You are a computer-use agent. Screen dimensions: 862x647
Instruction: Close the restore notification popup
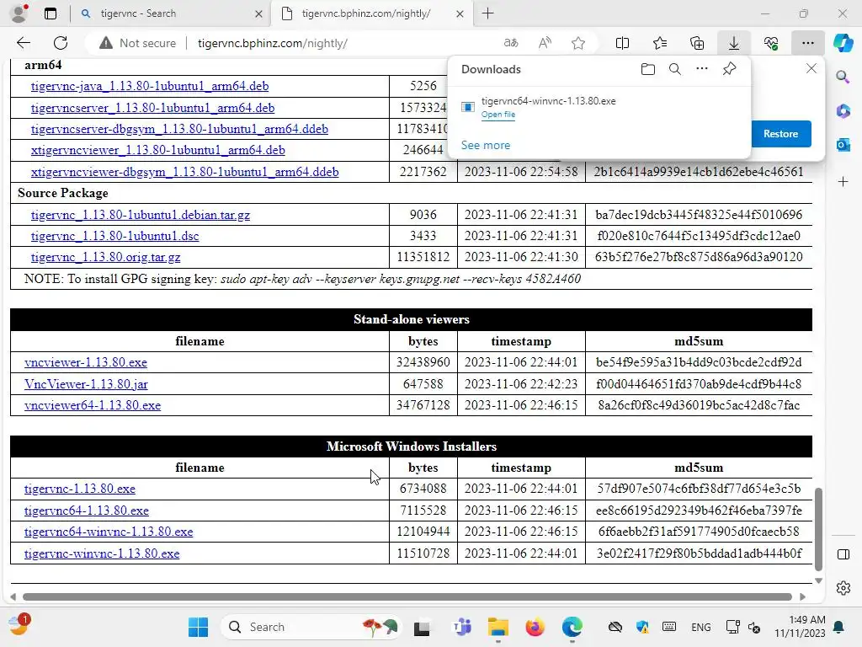811,68
